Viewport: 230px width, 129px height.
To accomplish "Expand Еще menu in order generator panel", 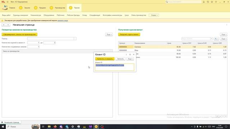I will [109, 34].
